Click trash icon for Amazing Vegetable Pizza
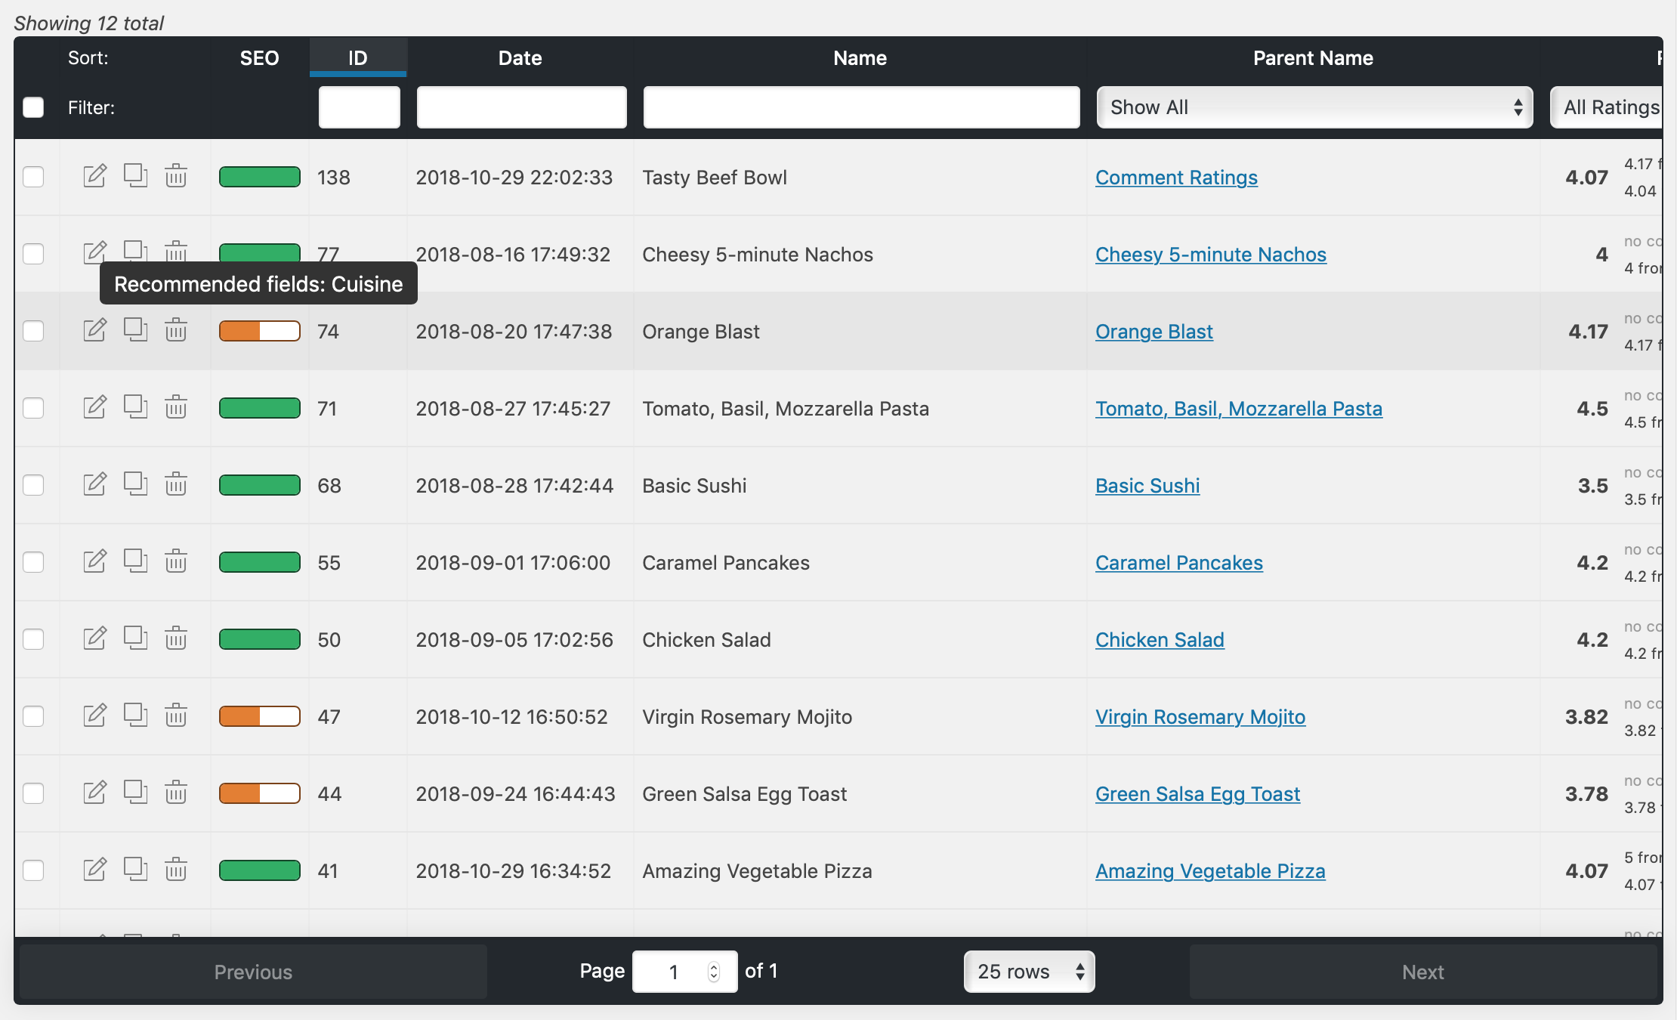 pyautogui.click(x=176, y=870)
